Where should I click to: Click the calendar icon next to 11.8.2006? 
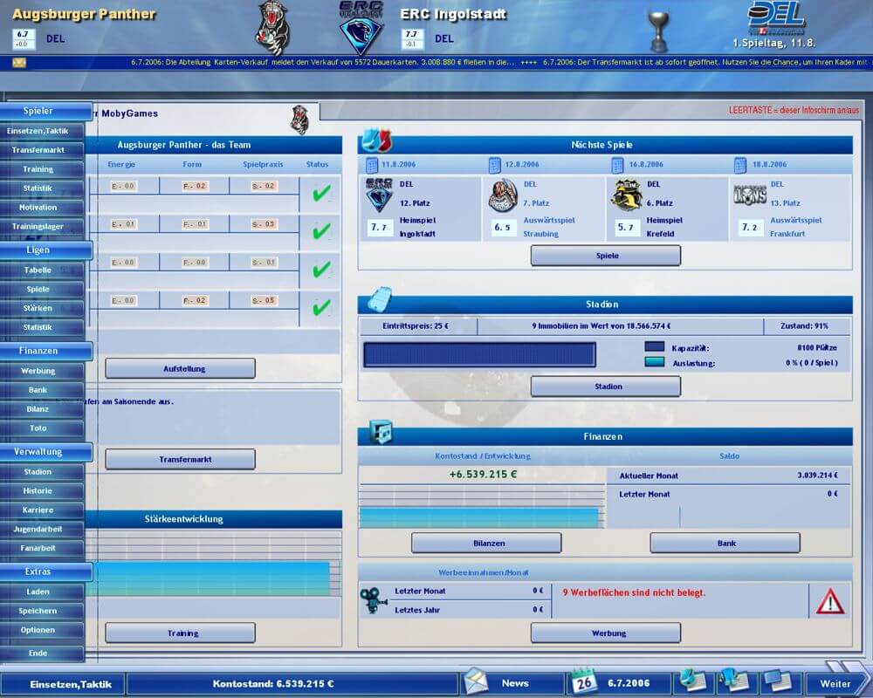[371, 165]
